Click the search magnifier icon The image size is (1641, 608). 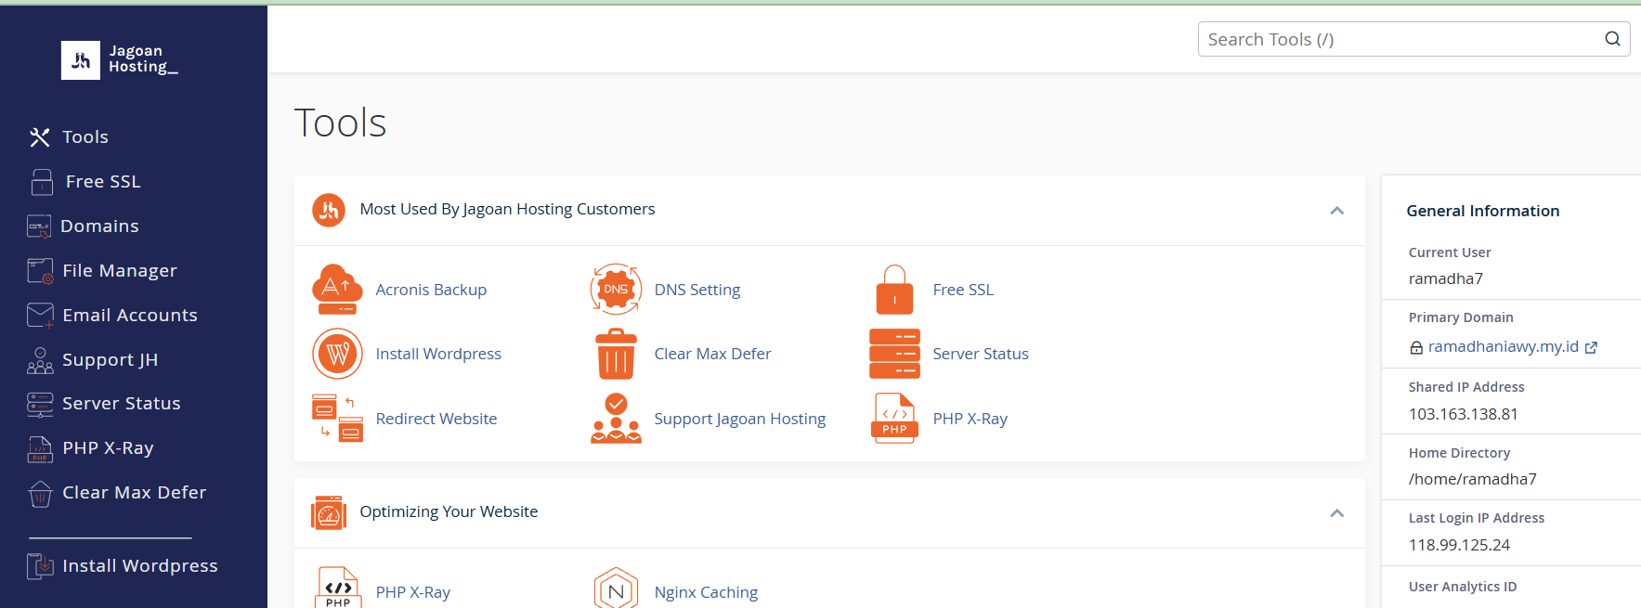[x=1612, y=39]
